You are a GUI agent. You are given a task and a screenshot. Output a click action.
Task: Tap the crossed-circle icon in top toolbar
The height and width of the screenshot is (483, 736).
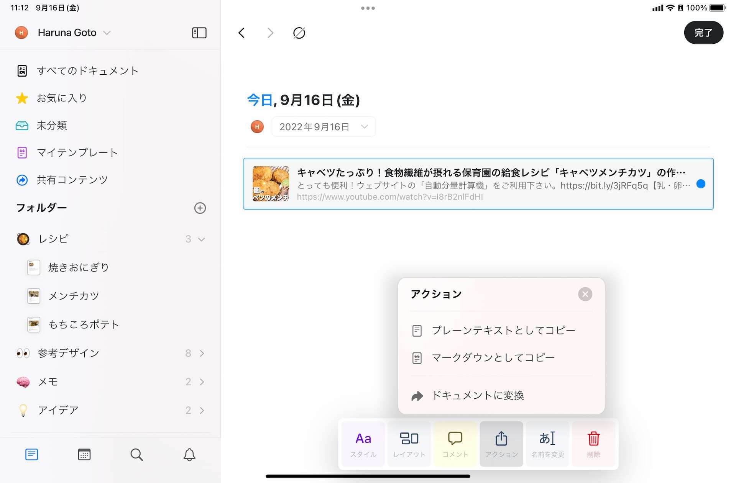click(x=299, y=33)
